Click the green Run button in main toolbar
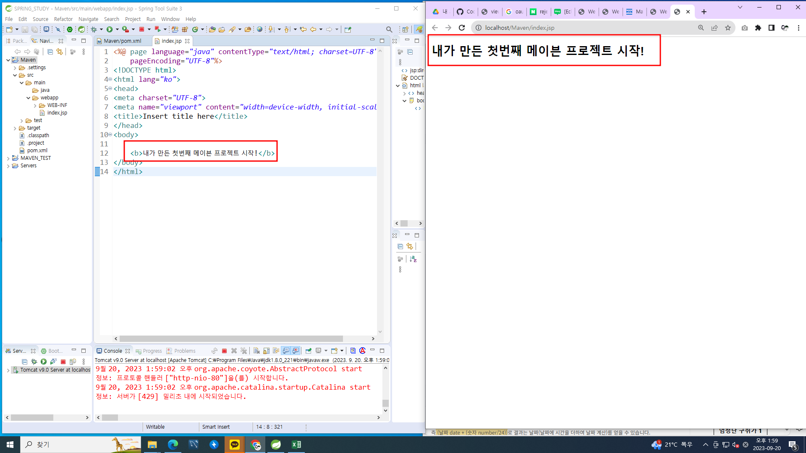 click(x=110, y=29)
